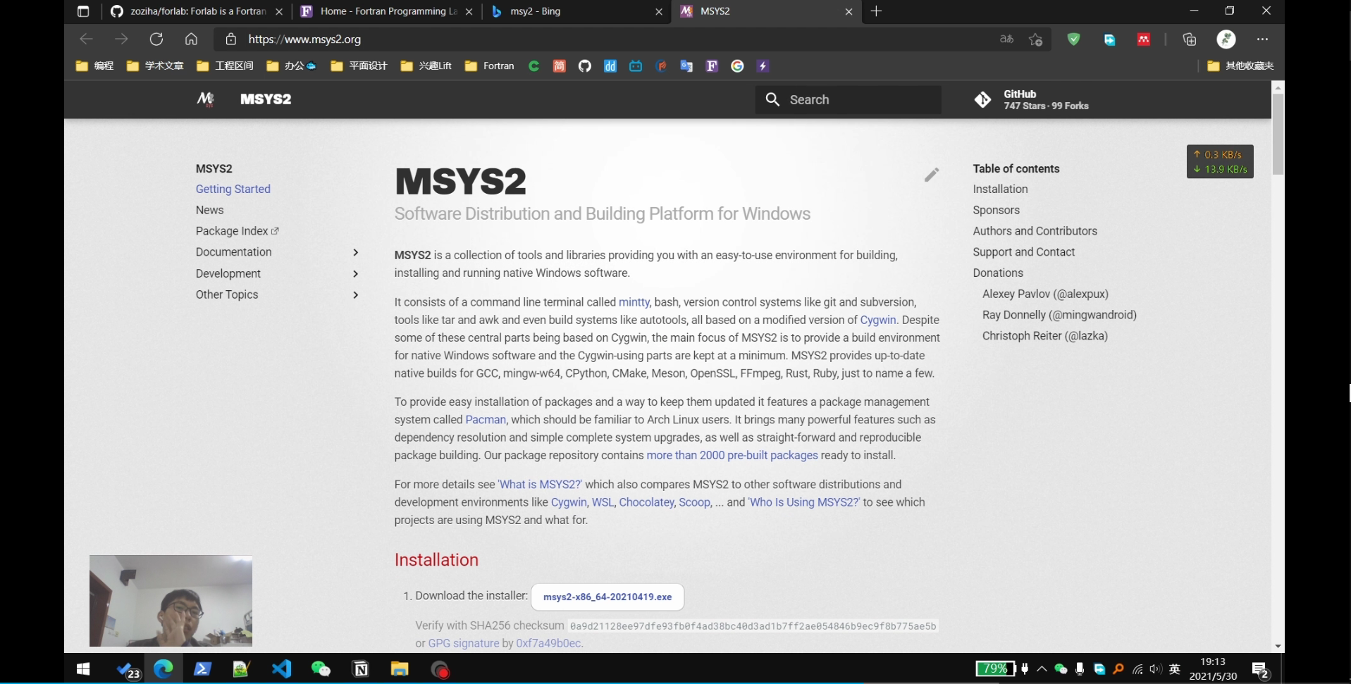Image resolution: width=1351 pixels, height=684 pixels.
Task: Open the Chocolatey comparison link
Action: (646, 502)
